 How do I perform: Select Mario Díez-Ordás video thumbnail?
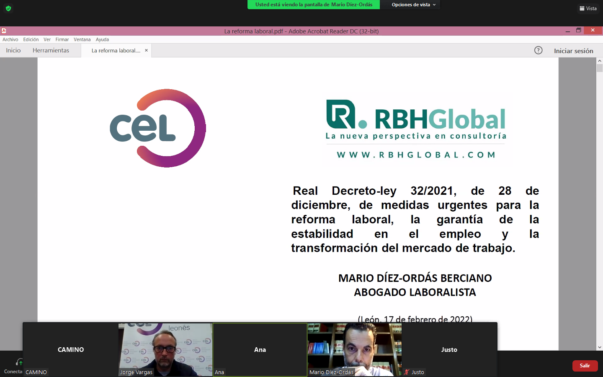[x=355, y=349]
